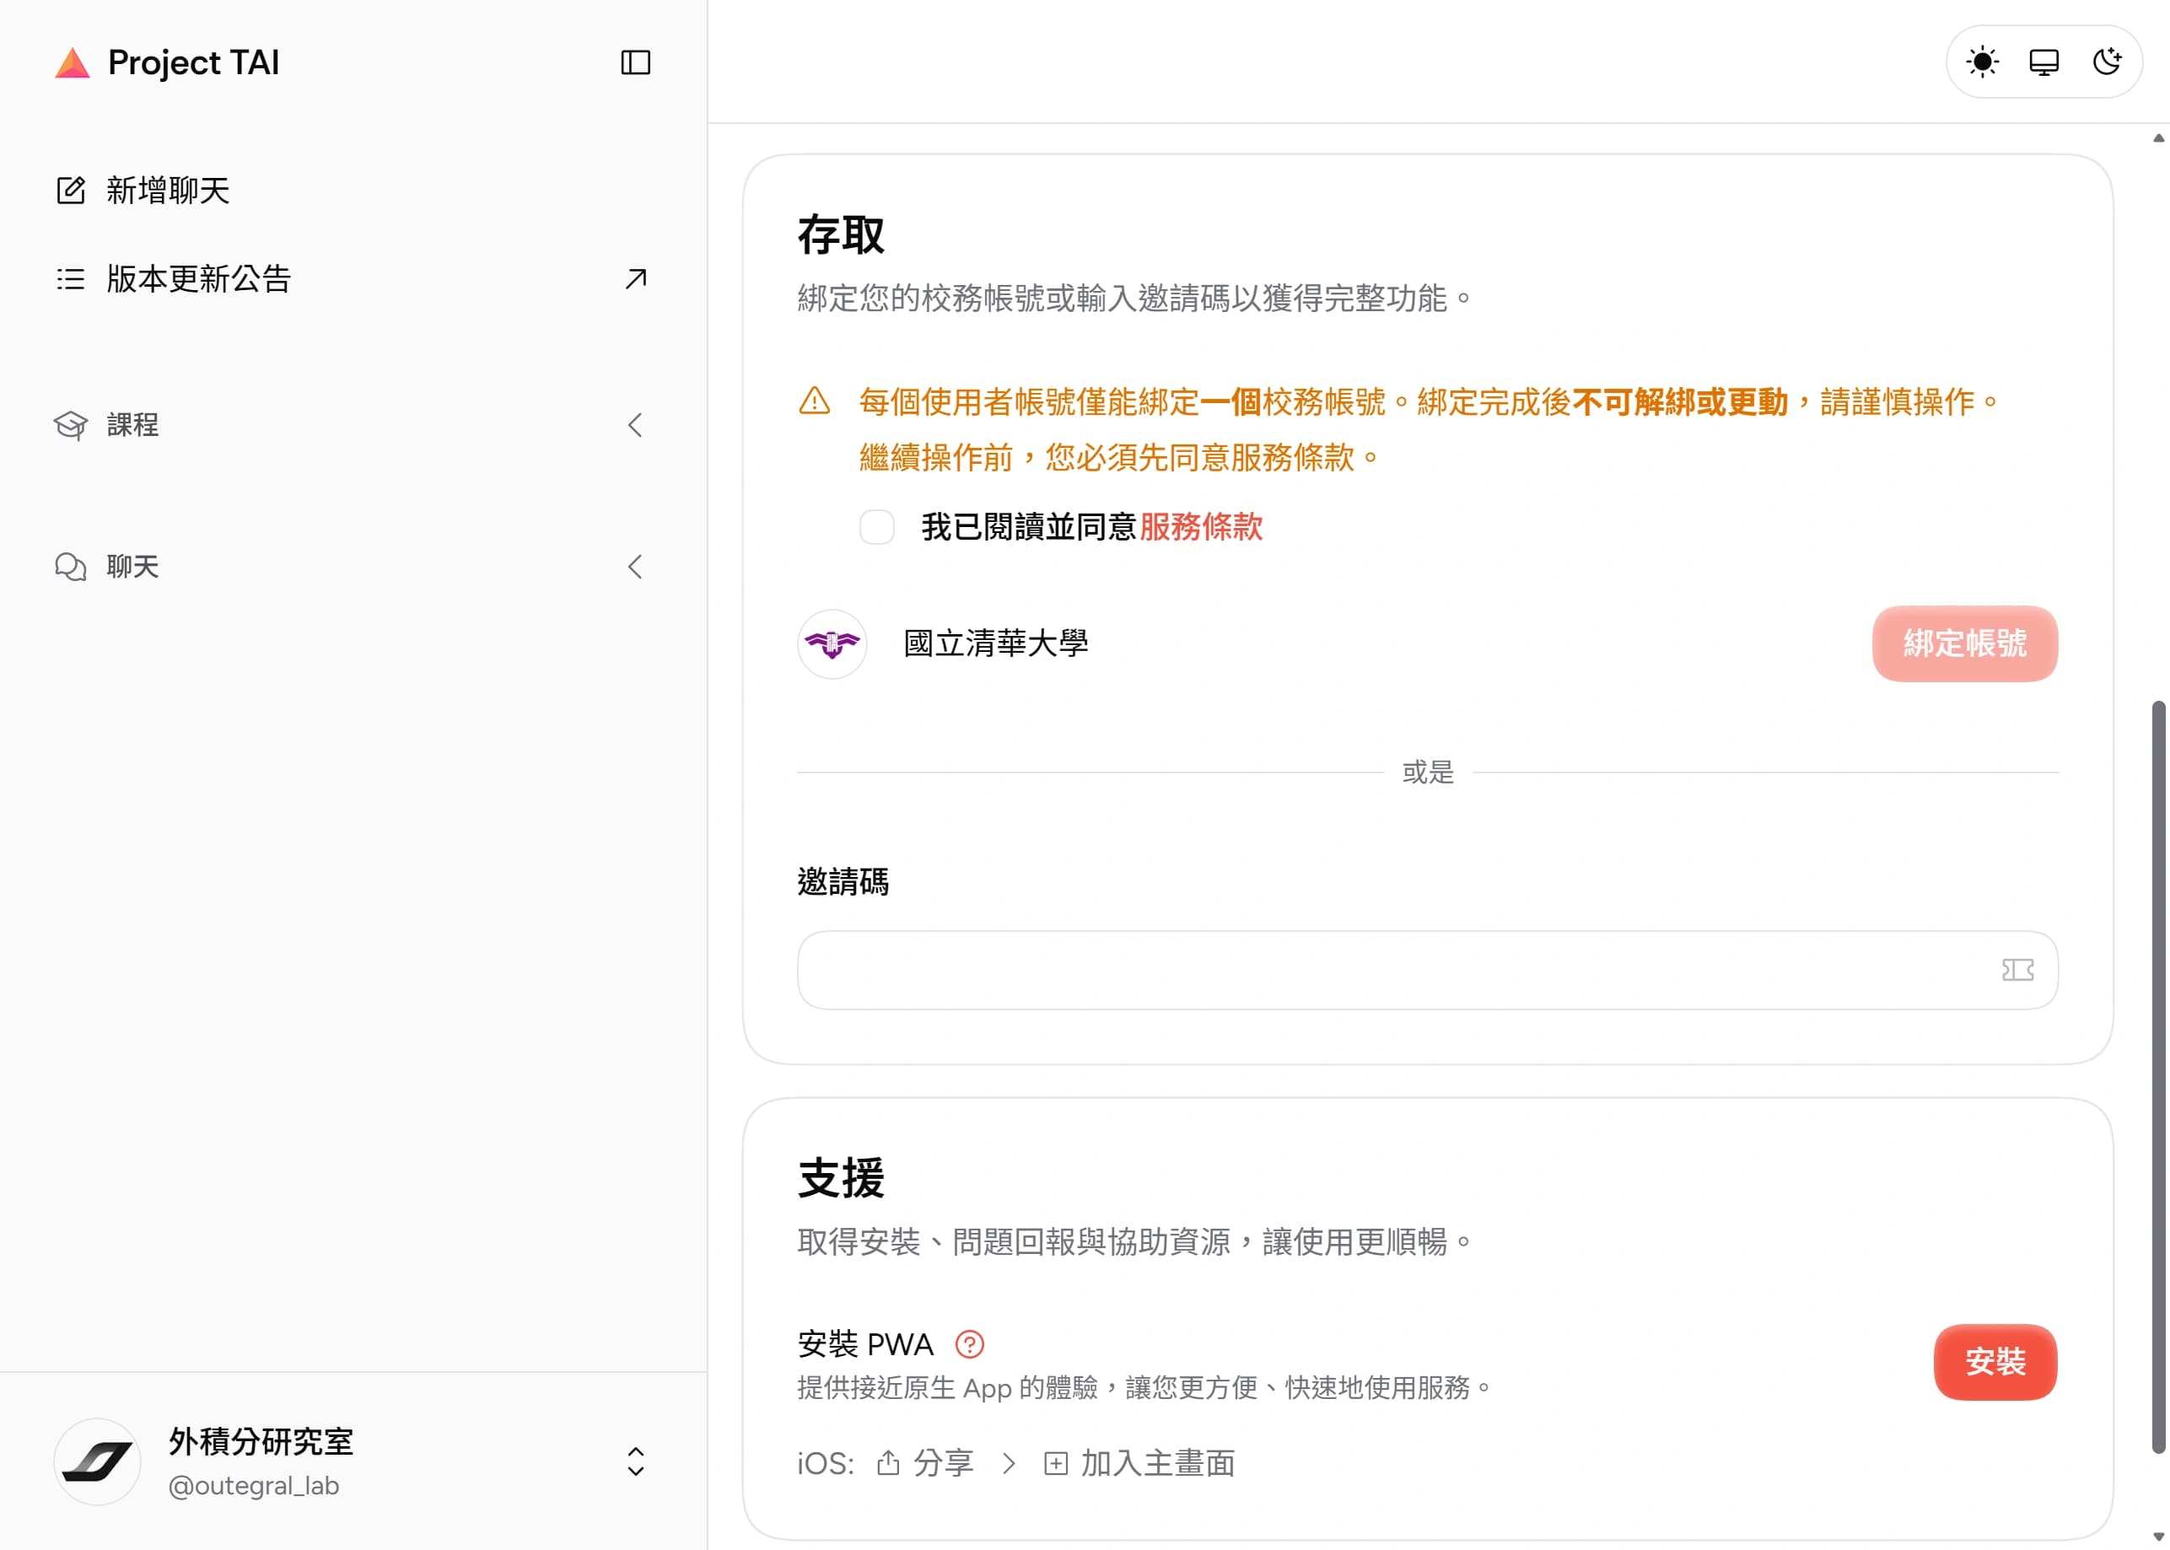
Task: Click external-link arrow next to 版本更新公告
Action: [x=636, y=278]
